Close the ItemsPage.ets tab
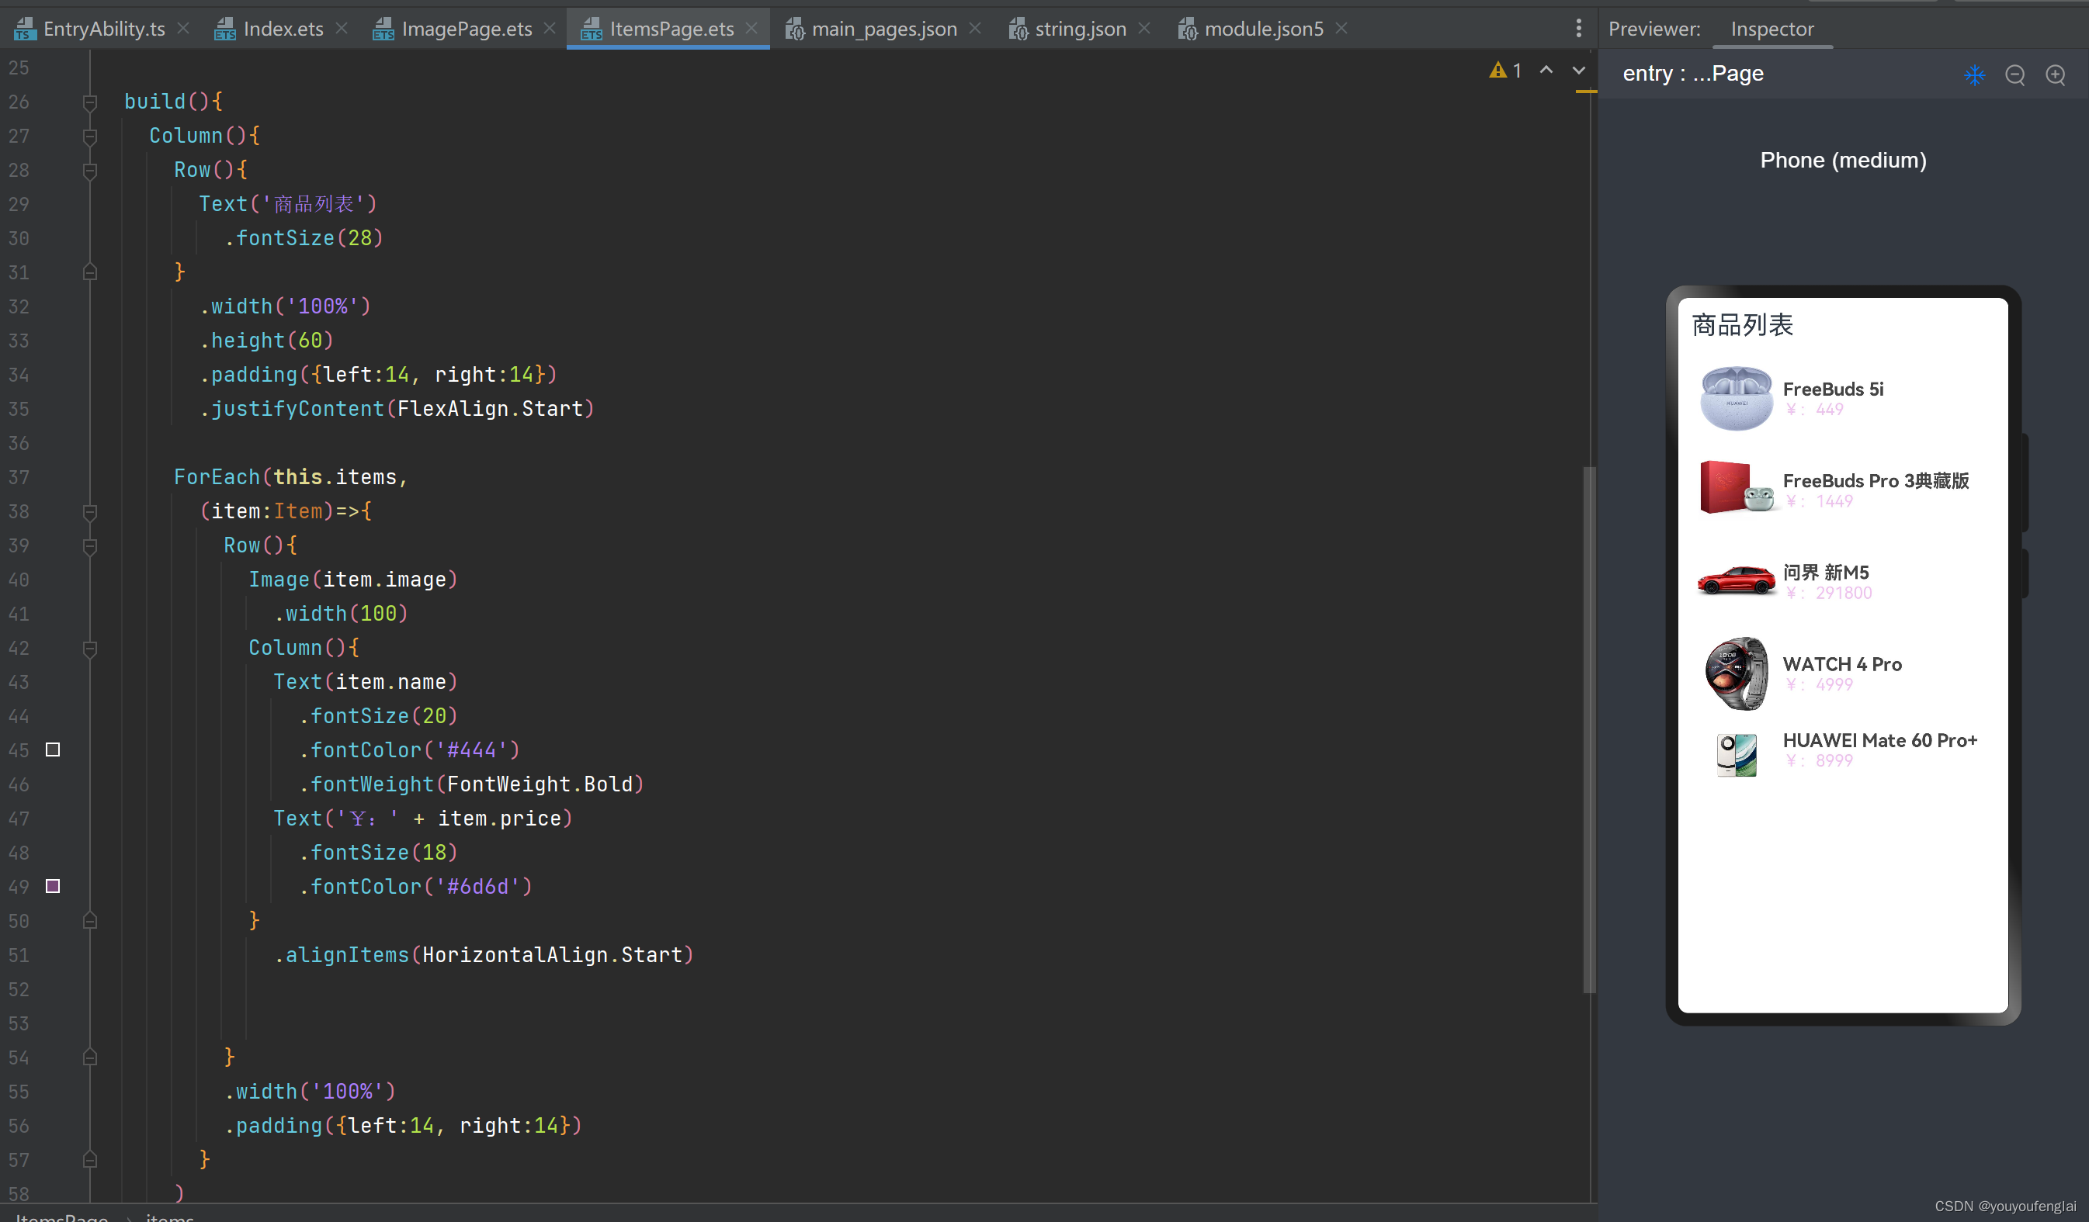This screenshot has height=1222, width=2089. click(x=752, y=29)
